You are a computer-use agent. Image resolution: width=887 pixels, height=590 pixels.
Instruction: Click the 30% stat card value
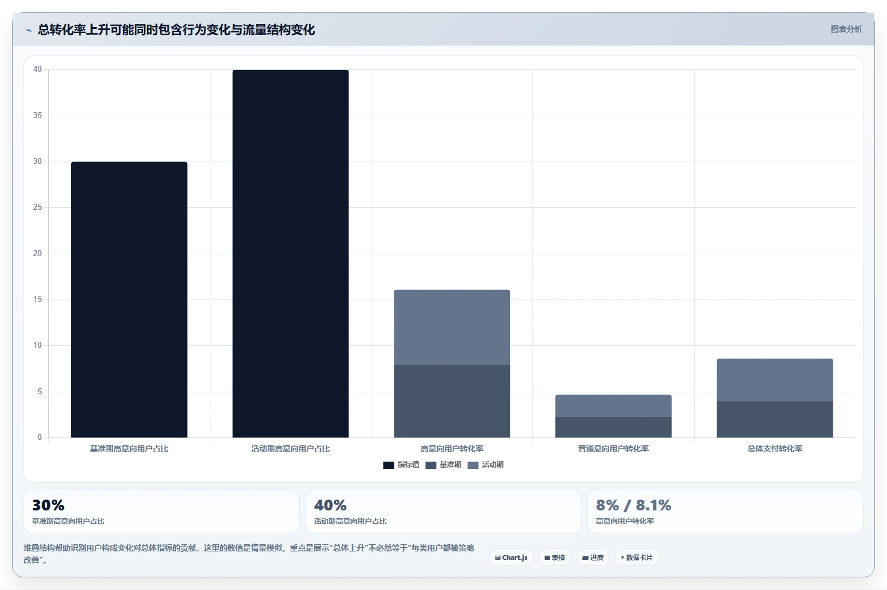(x=48, y=505)
